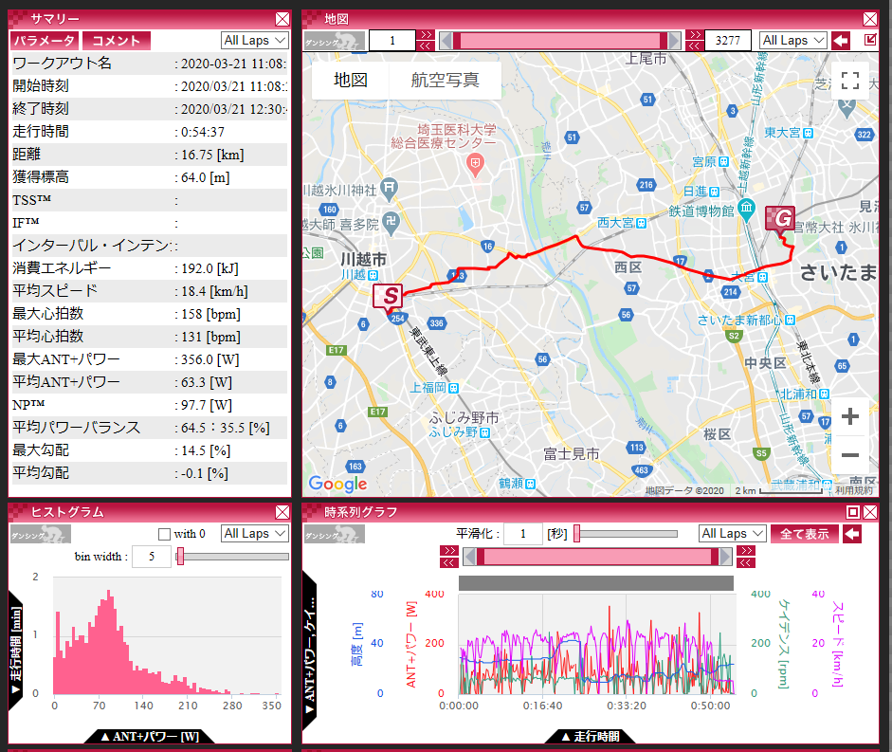
Task: Click the 平滑化 seconds input field
Action: (522, 534)
